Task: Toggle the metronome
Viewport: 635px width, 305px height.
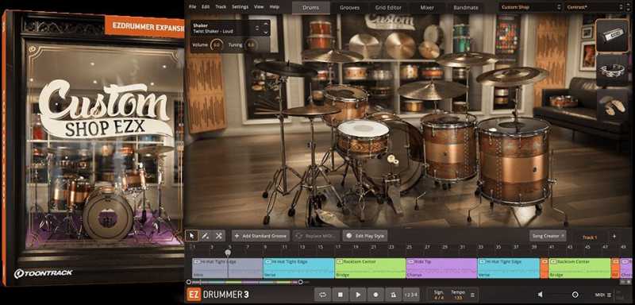Action: tap(393, 295)
